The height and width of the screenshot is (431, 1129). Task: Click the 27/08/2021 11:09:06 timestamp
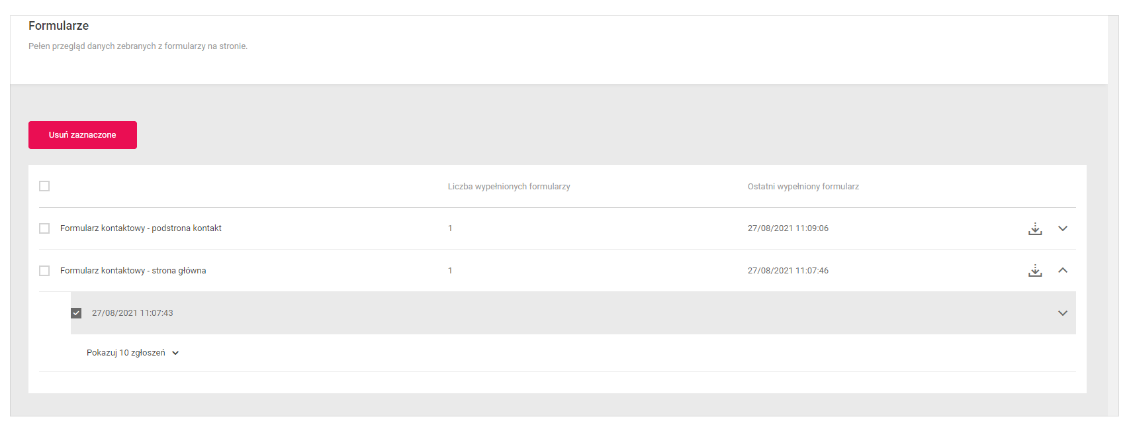coord(788,228)
